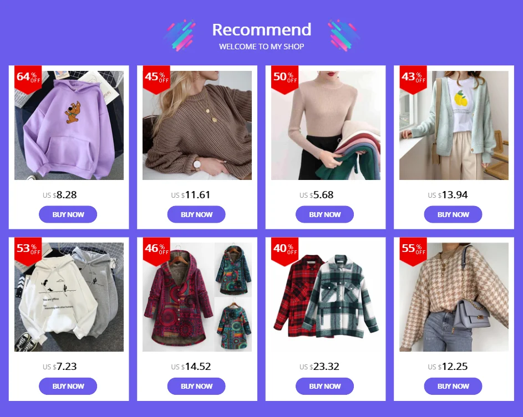
Task: View the pink turtleneck sweater image
Action: pyautogui.click(x=326, y=125)
